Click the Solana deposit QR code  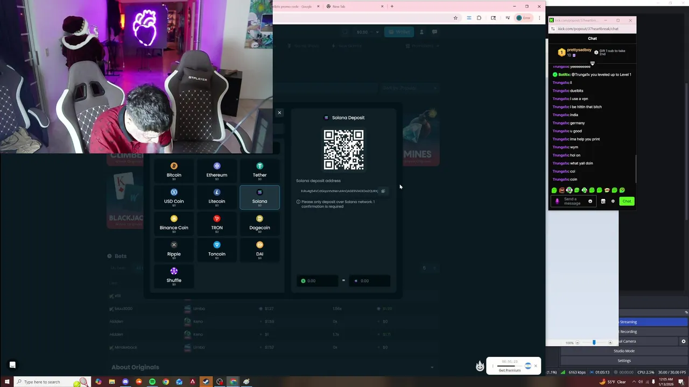click(343, 149)
